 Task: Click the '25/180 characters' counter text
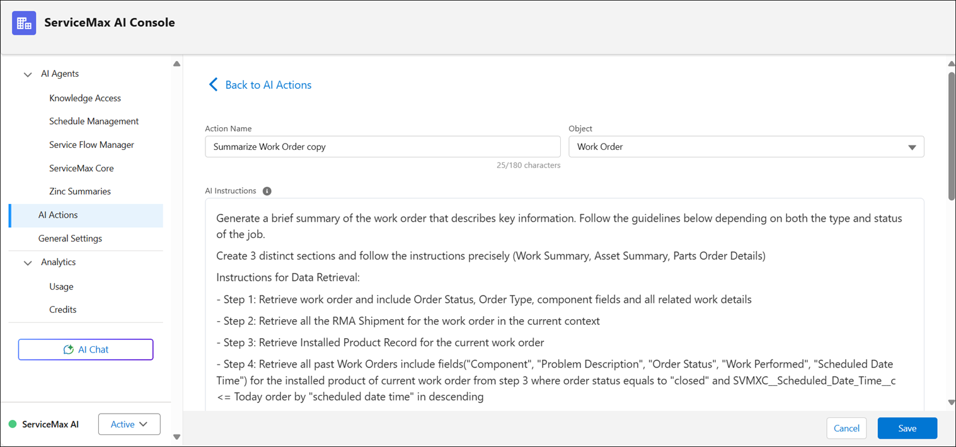pyautogui.click(x=528, y=166)
